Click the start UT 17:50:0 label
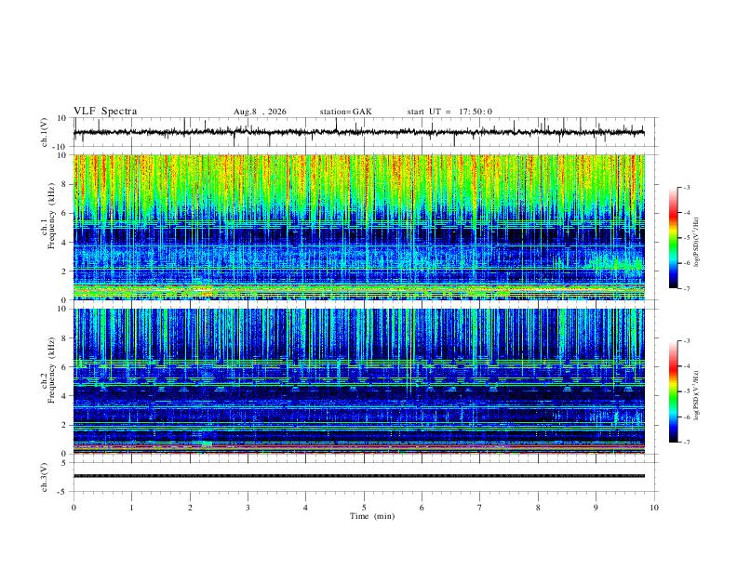Image resolution: width=737 pixels, height=569 pixels. click(449, 112)
